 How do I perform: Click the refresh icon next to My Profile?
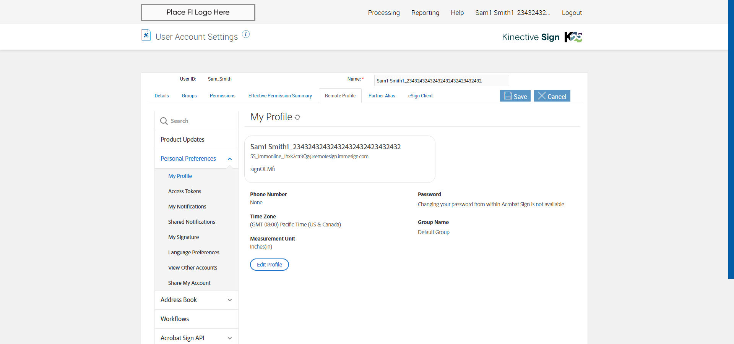297,117
